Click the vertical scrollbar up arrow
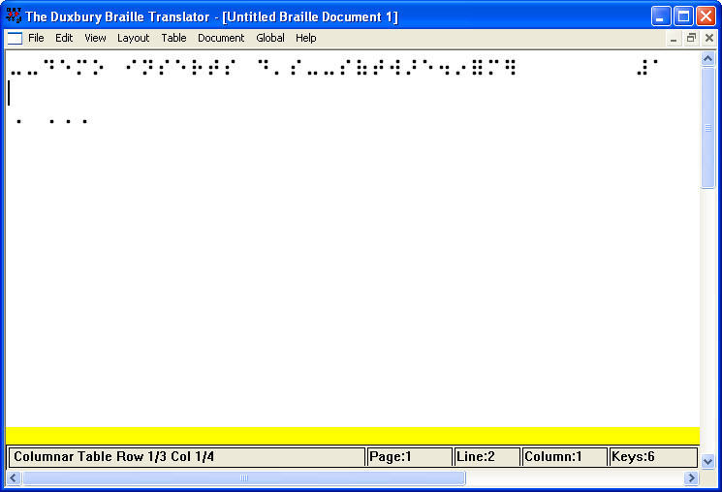 (707, 58)
